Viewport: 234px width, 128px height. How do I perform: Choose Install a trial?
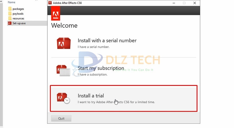point(91,96)
